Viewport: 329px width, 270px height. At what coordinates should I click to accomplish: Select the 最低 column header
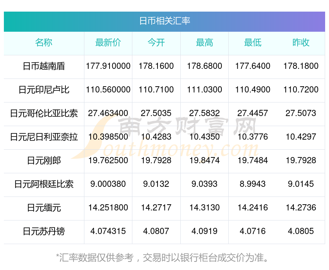pyautogui.click(x=253, y=43)
